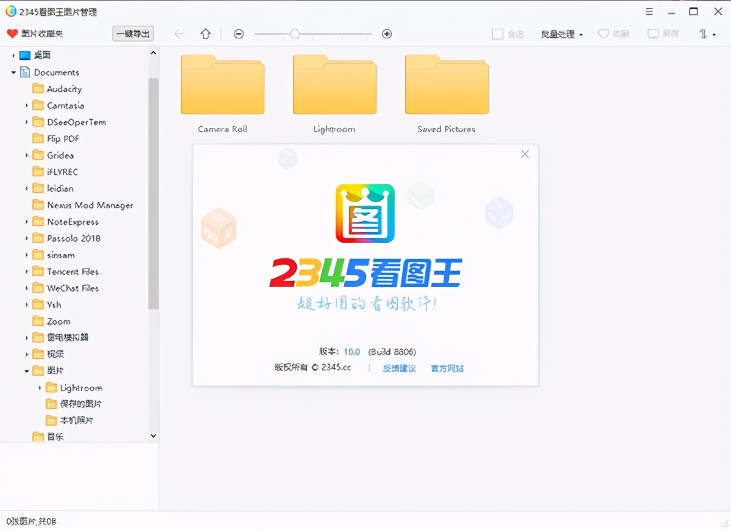Screen dimensions: 731x530
Task: Select the Lightroom folder in the sidebar
Action: click(x=80, y=387)
